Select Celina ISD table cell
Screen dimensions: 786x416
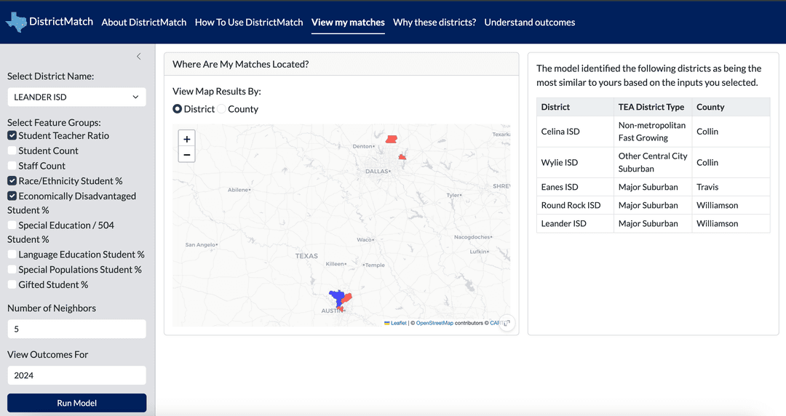pyautogui.click(x=575, y=132)
